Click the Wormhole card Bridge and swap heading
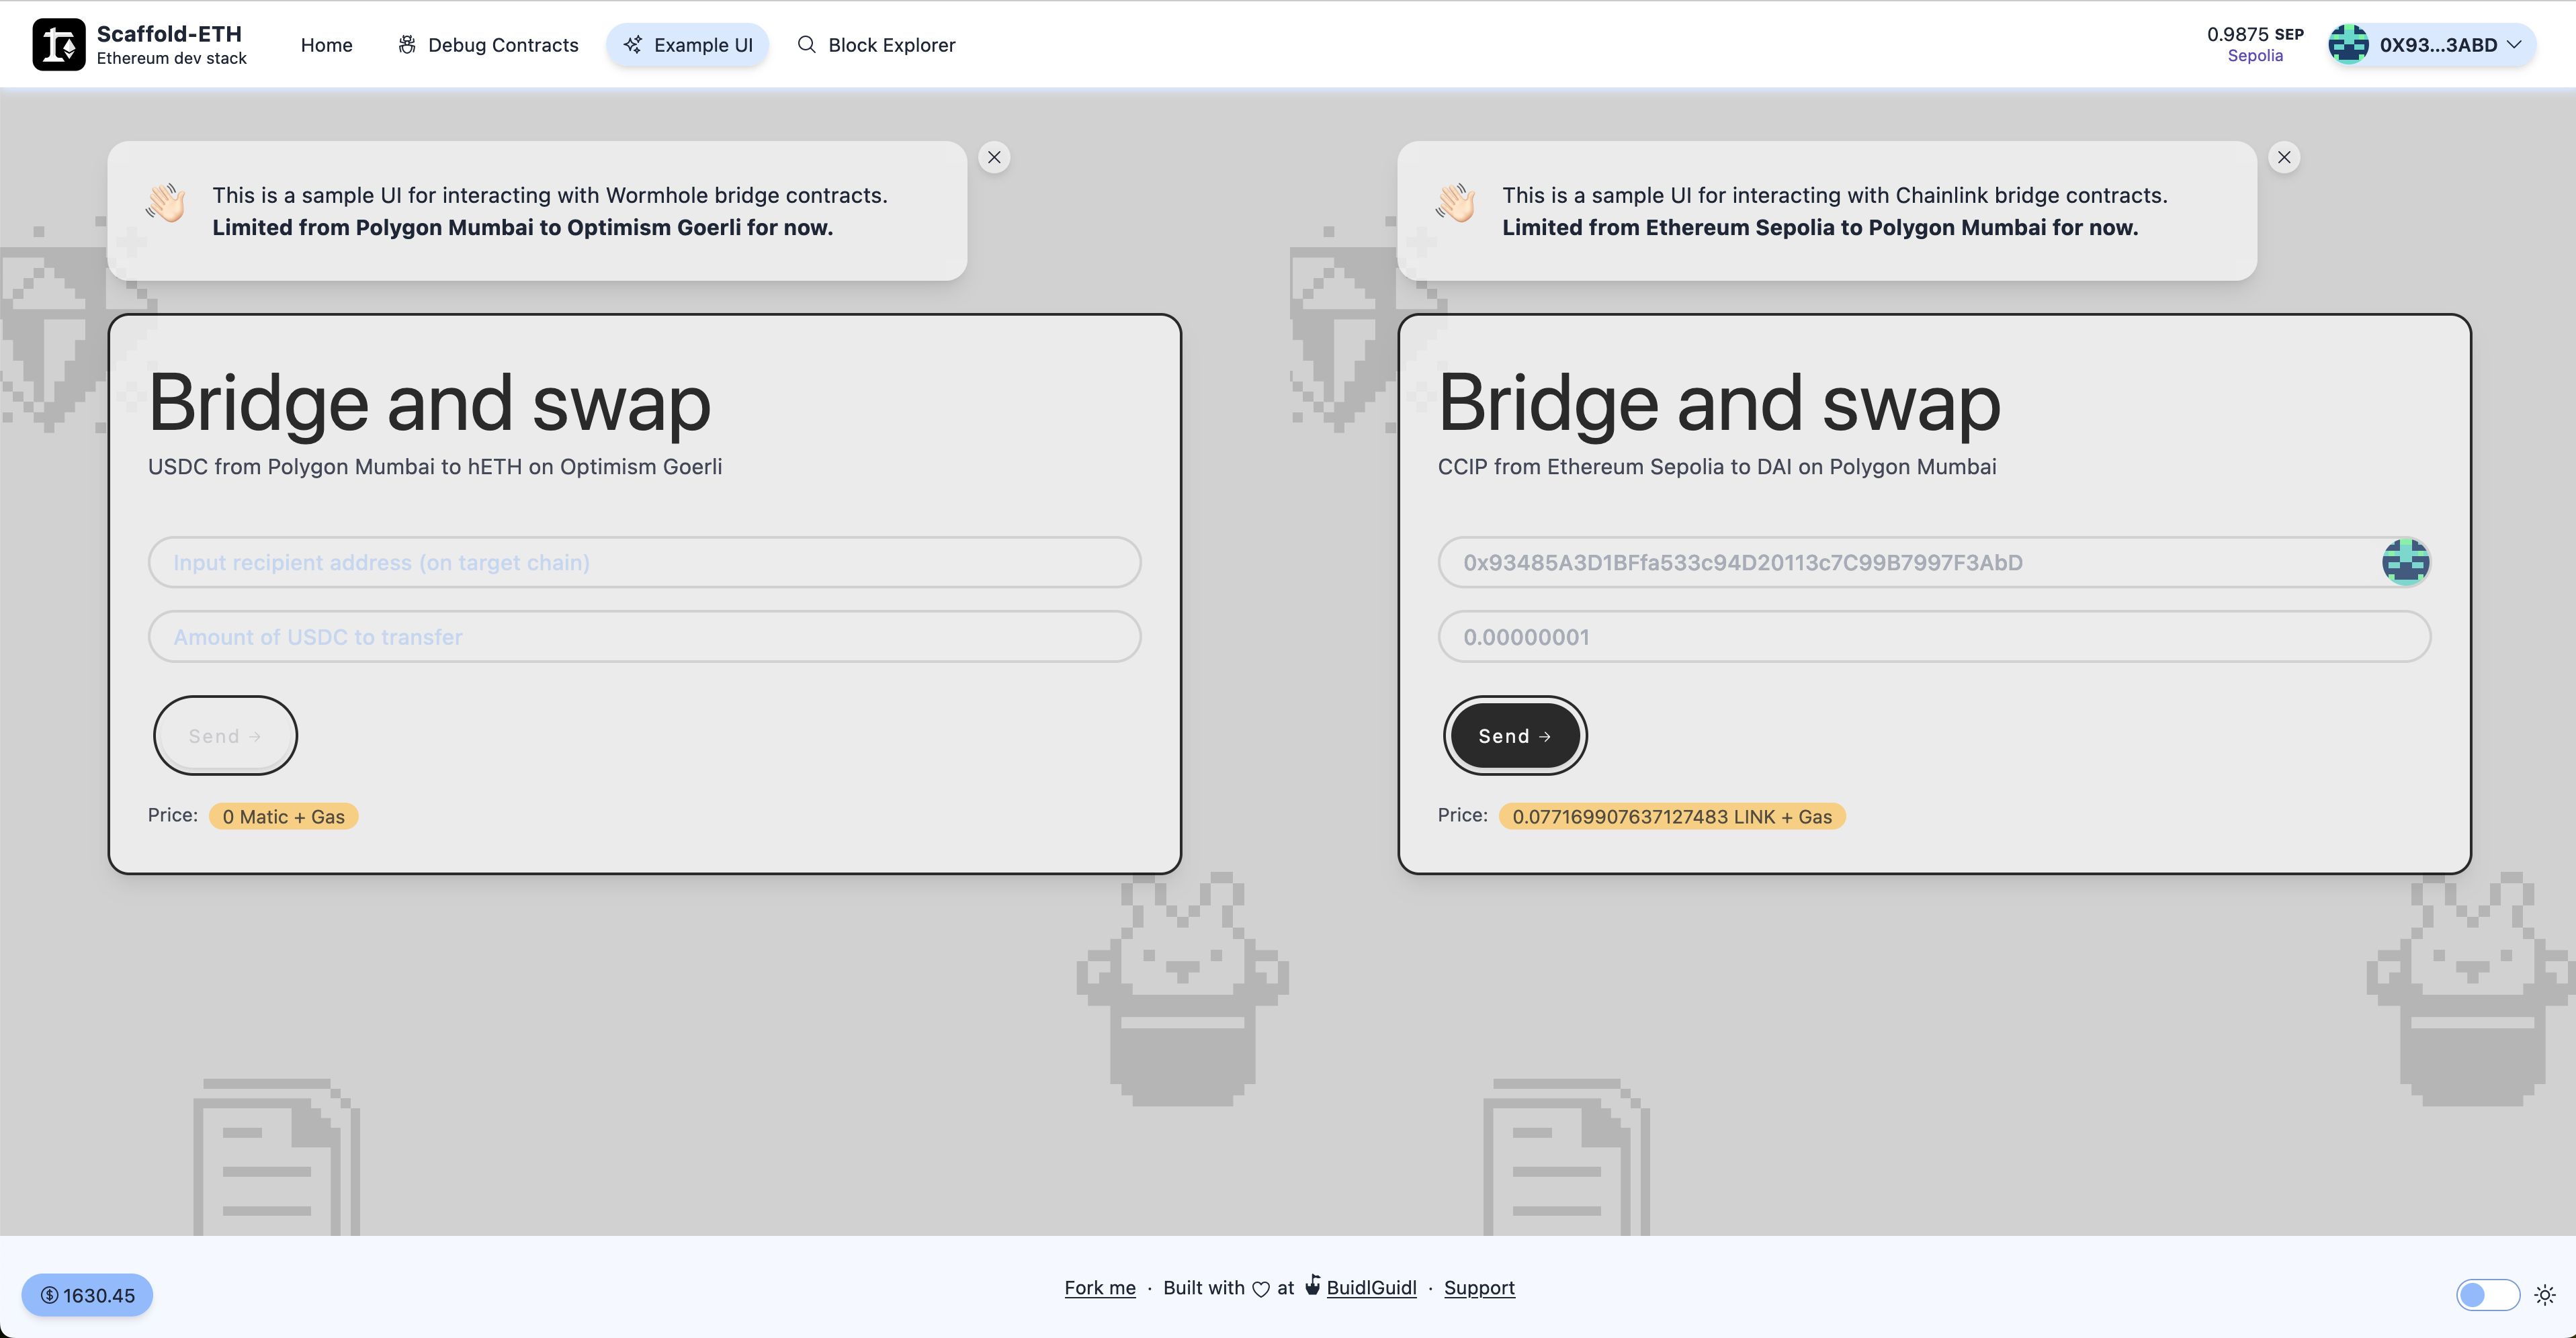The image size is (2576, 1338). 430,403
